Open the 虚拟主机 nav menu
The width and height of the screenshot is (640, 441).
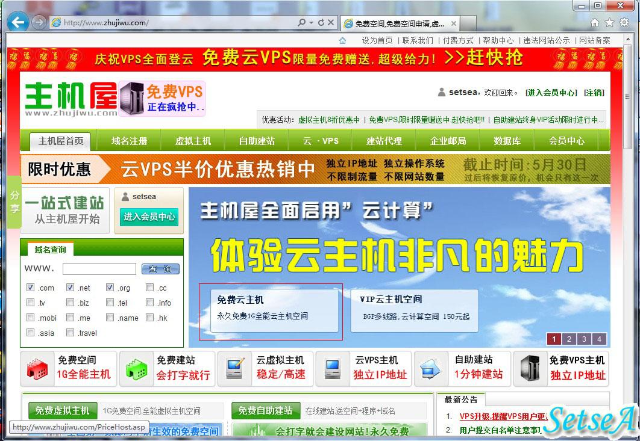click(193, 141)
